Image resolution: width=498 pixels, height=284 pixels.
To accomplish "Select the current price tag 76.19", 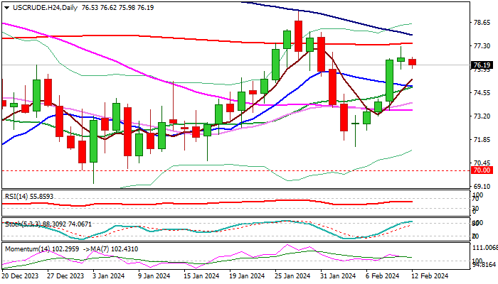I will pos(481,65).
